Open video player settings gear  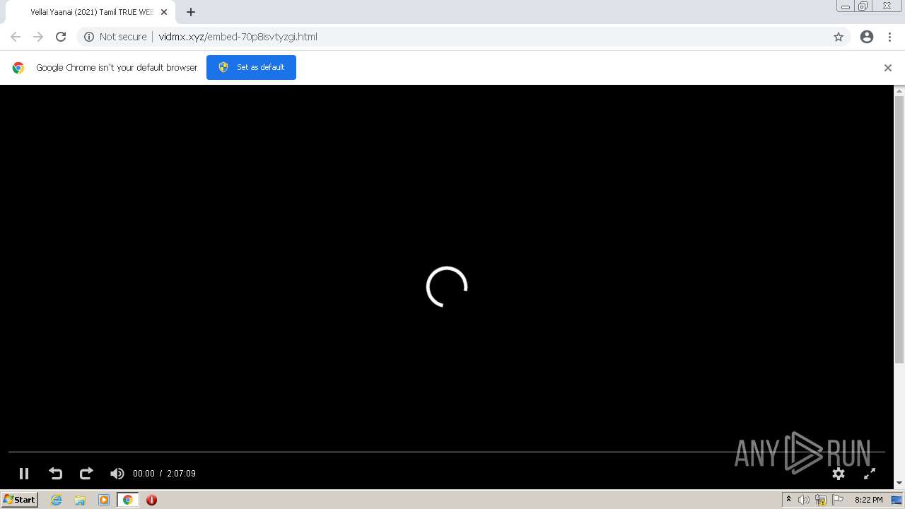839,474
